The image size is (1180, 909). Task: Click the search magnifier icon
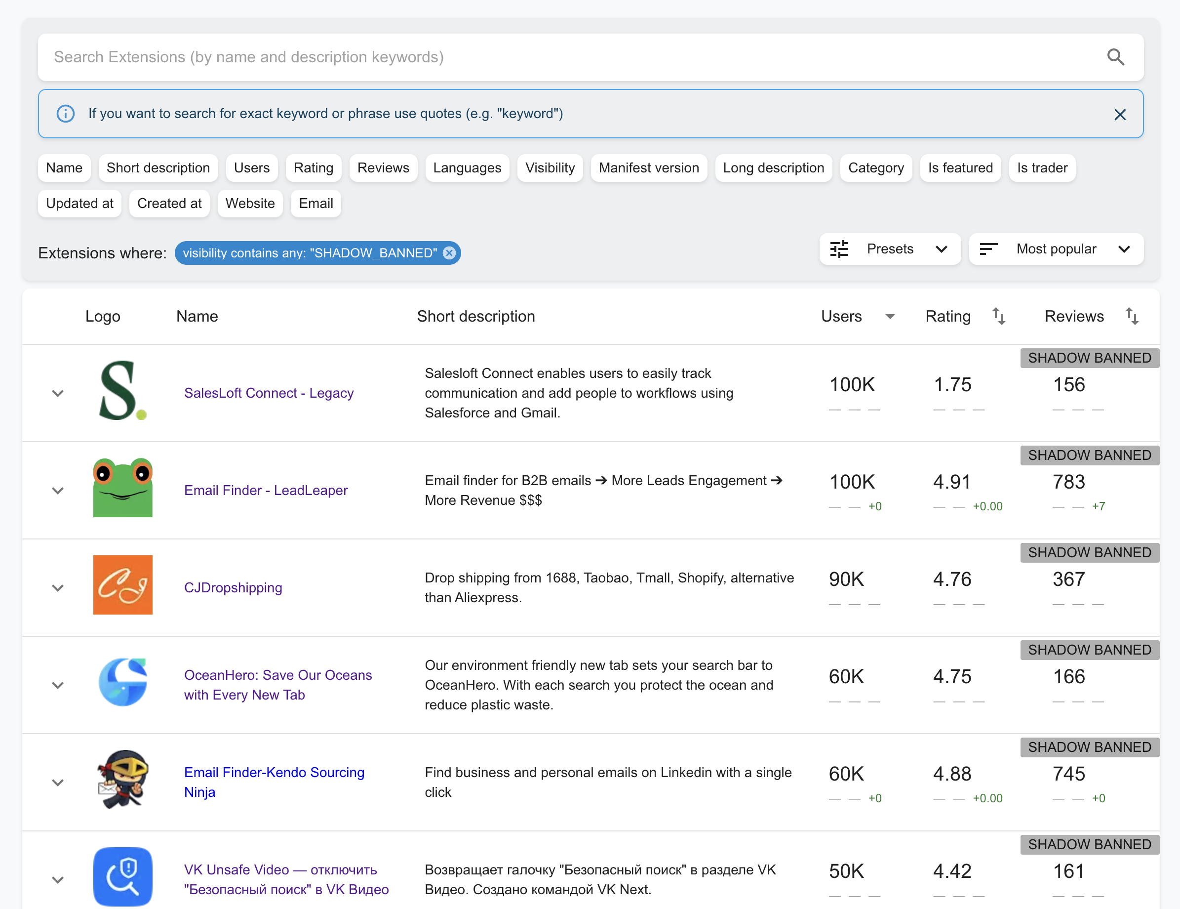point(1115,57)
